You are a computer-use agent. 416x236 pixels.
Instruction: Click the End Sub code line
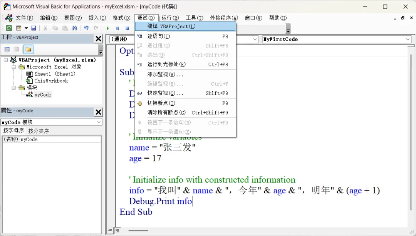pyautogui.click(x=136, y=212)
